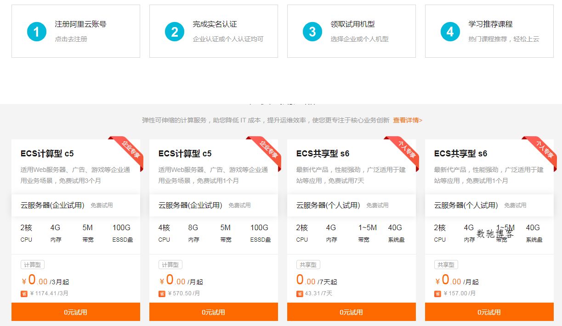The width and height of the screenshot is (562, 326).
Task: Click the ¥157.00/月 original price
Action: pyautogui.click(x=460, y=293)
